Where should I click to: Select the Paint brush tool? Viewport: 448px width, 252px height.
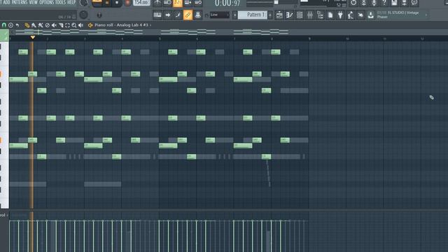click(34, 25)
